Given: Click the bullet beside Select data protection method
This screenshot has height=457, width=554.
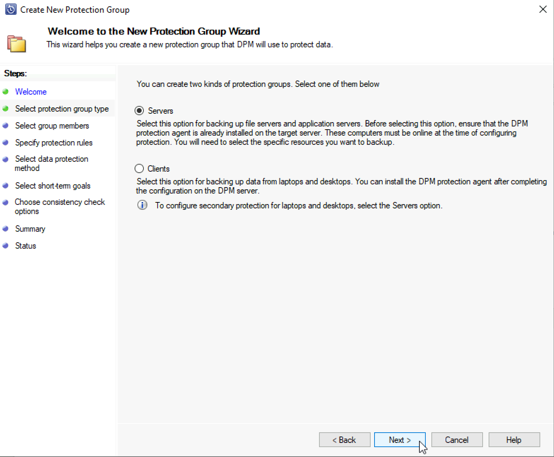Looking at the screenshot, I should point(5,160).
